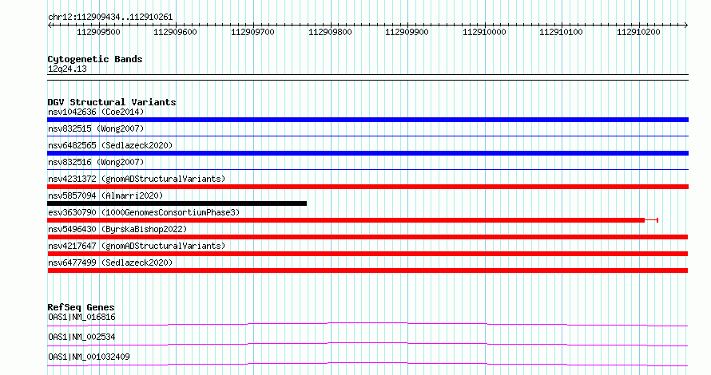The width and height of the screenshot is (711, 375).
Task: Click the RefSeq Genes track title
Action: [x=81, y=307]
